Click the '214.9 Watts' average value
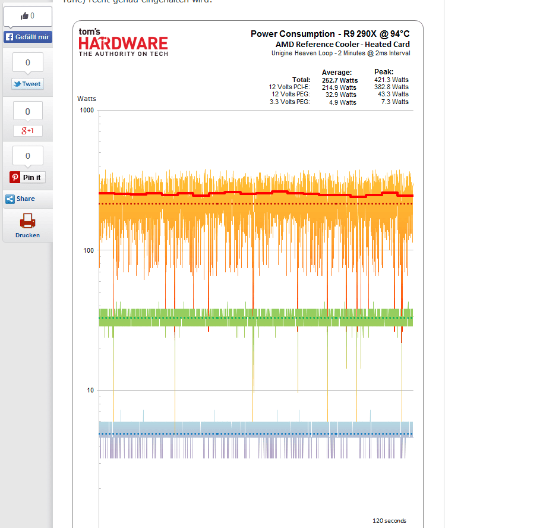Viewport: 543px width, 528px height. coord(339,88)
